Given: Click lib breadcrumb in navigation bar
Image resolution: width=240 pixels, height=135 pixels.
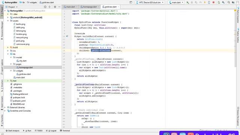Looking at the screenshot, I should (22, 3).
